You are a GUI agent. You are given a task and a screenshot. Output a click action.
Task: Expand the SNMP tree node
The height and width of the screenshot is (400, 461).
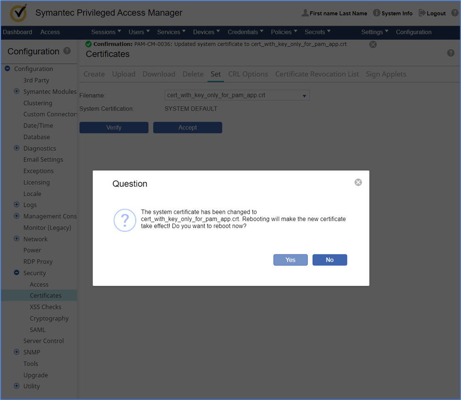coord(17,352)
